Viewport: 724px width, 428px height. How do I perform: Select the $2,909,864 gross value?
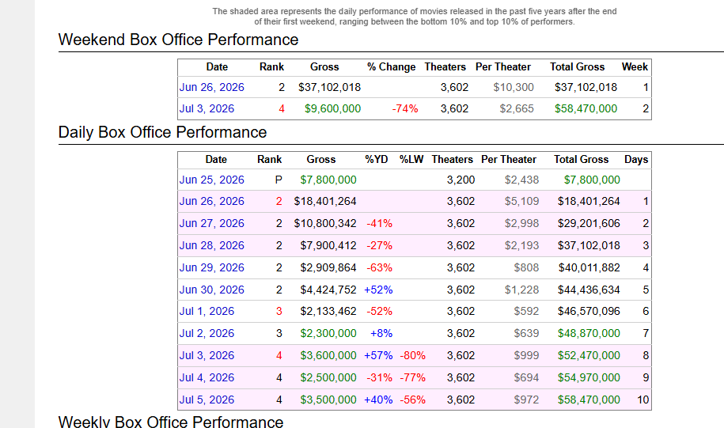pyautogui.click(x=328, y=267)
